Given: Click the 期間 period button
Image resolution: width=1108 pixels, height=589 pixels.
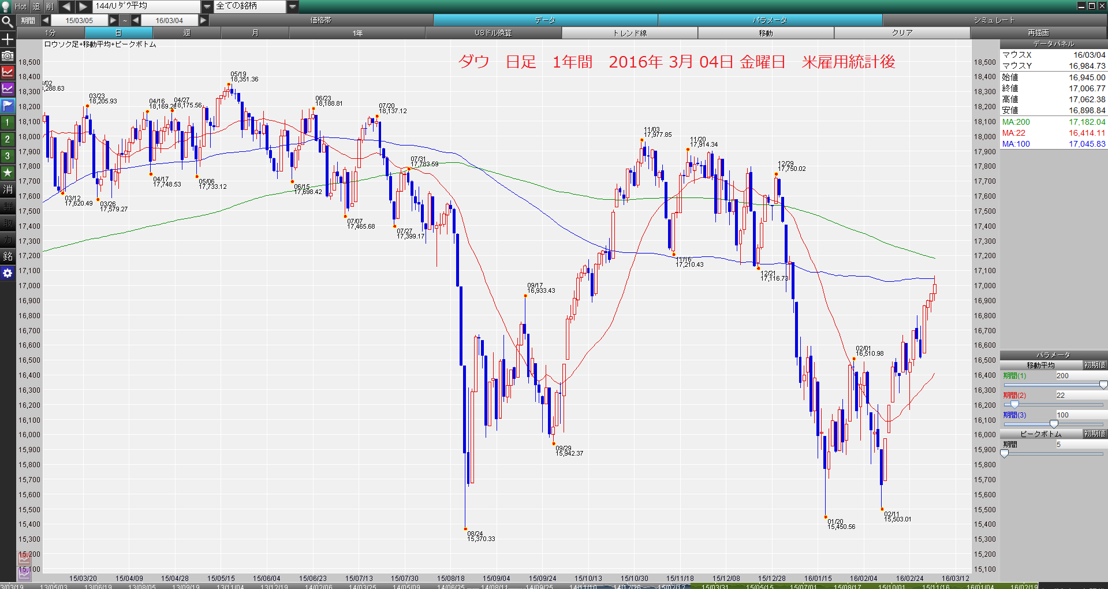Looking at the screenshot, I should click(x=28, y=20).
